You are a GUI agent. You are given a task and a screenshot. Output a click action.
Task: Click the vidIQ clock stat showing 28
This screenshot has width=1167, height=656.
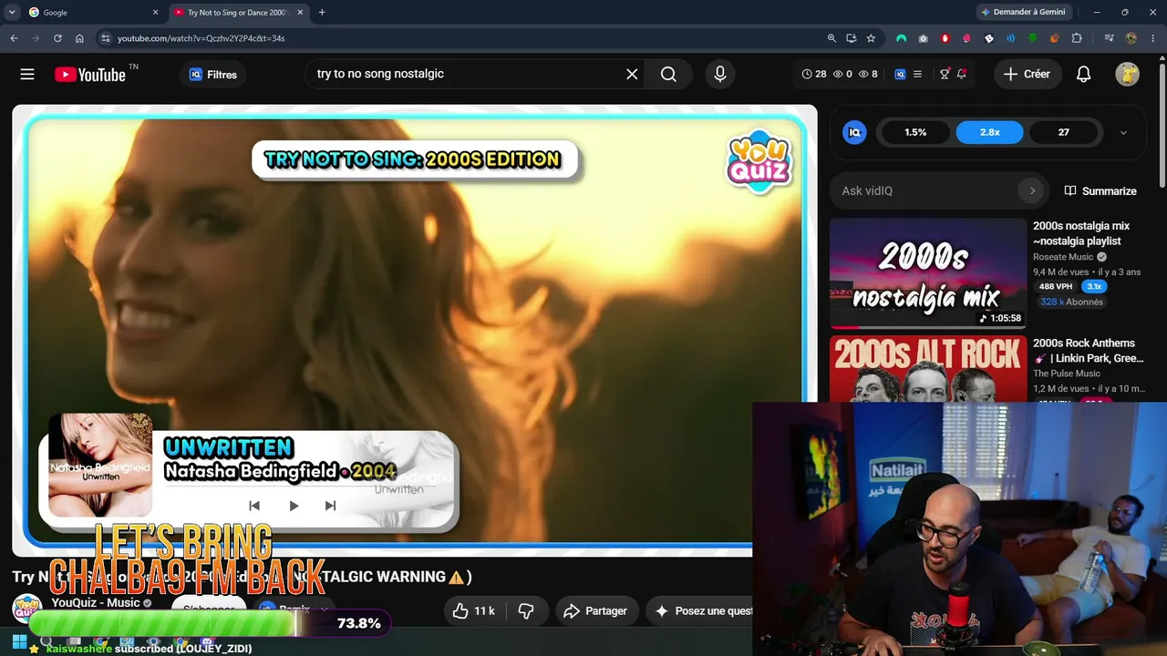814,74
